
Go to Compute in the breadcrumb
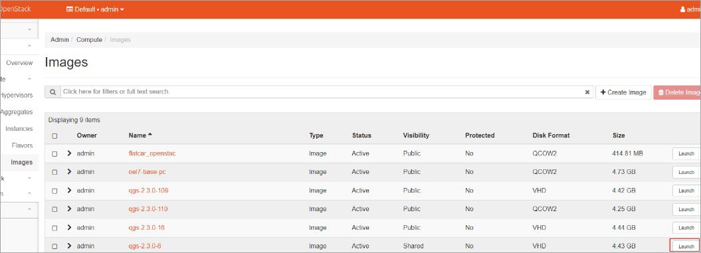[90, 40]
